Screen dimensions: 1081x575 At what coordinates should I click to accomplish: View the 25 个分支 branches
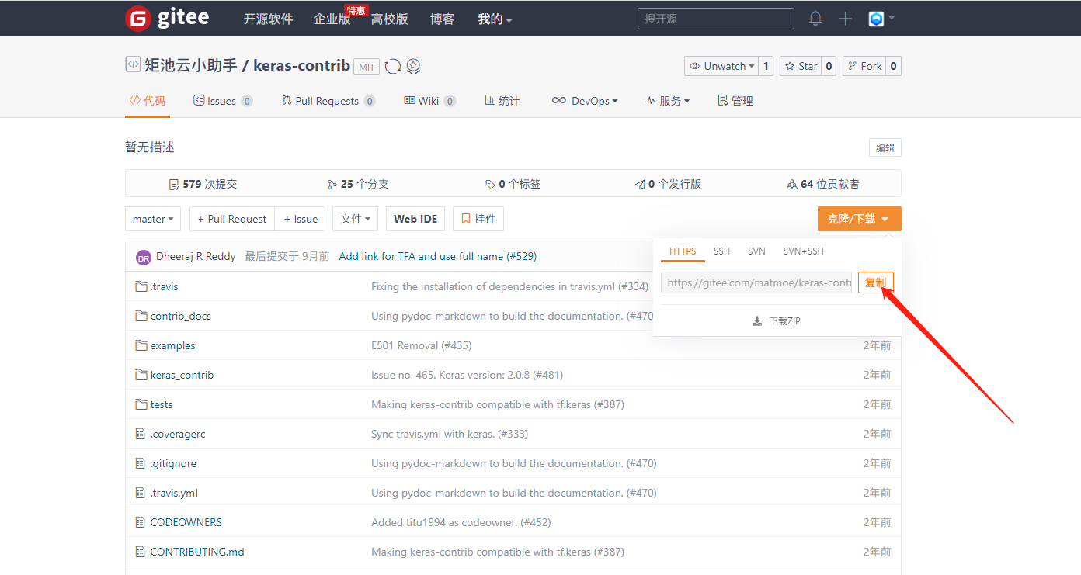click(358, 184)
